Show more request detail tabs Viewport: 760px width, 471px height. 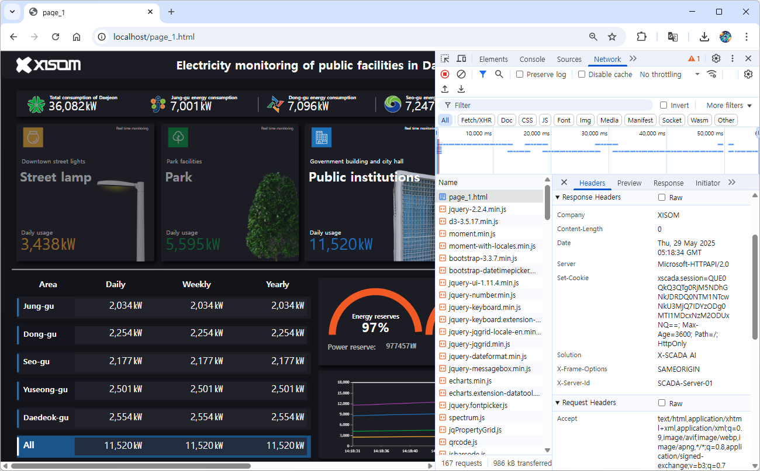pyautogui.click(x=732, y=183)
